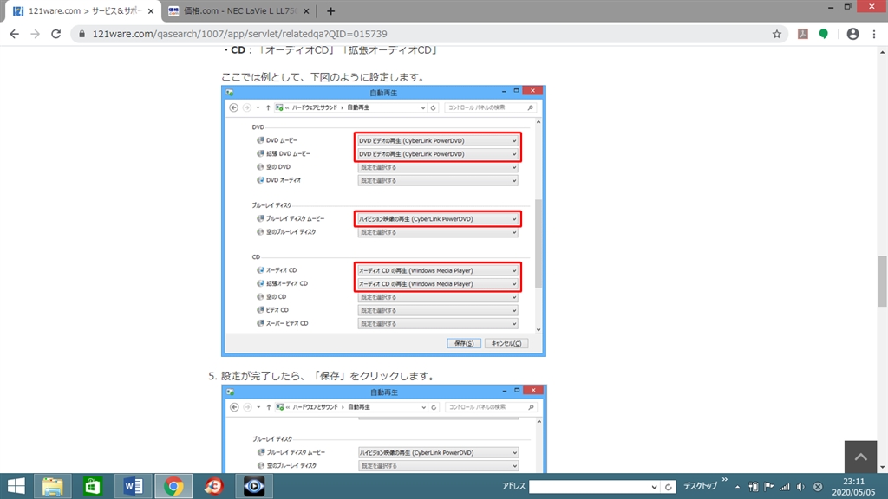Open the blue eye media player icon

tap(254, 486)
